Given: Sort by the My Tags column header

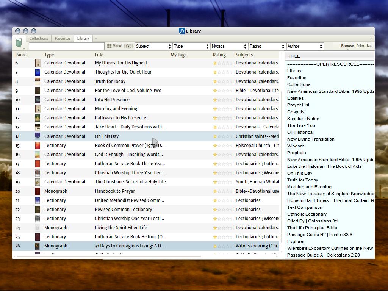Looking at the screenshot, I should pos(178,55).
